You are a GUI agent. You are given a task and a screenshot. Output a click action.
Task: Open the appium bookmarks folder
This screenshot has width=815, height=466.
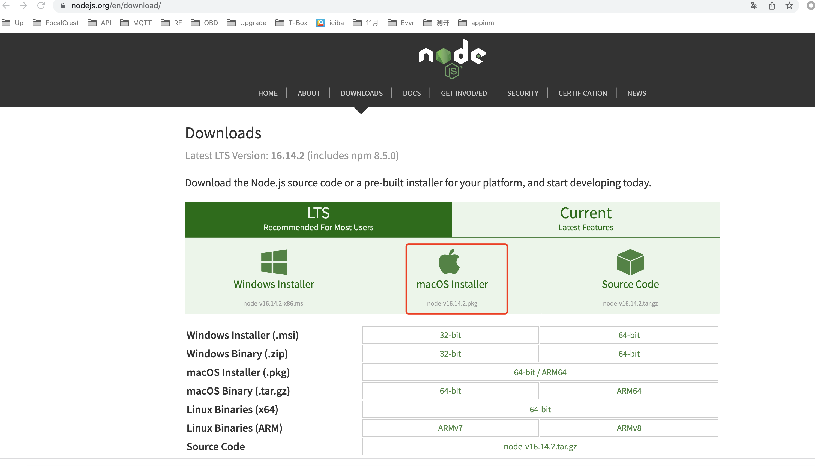[x=476, y=23]
